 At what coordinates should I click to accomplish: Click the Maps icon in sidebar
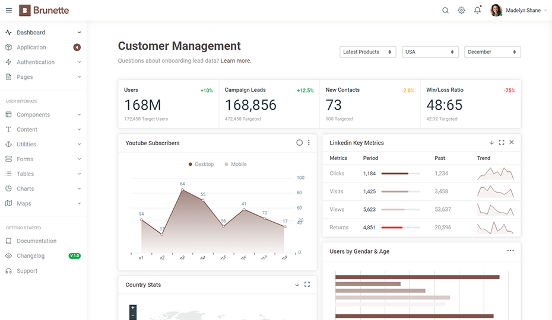(9, 203)
